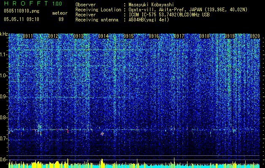
Task: Click the 1.0 frequency axis label
Action: pyautogui.click(x=4, y=76)
